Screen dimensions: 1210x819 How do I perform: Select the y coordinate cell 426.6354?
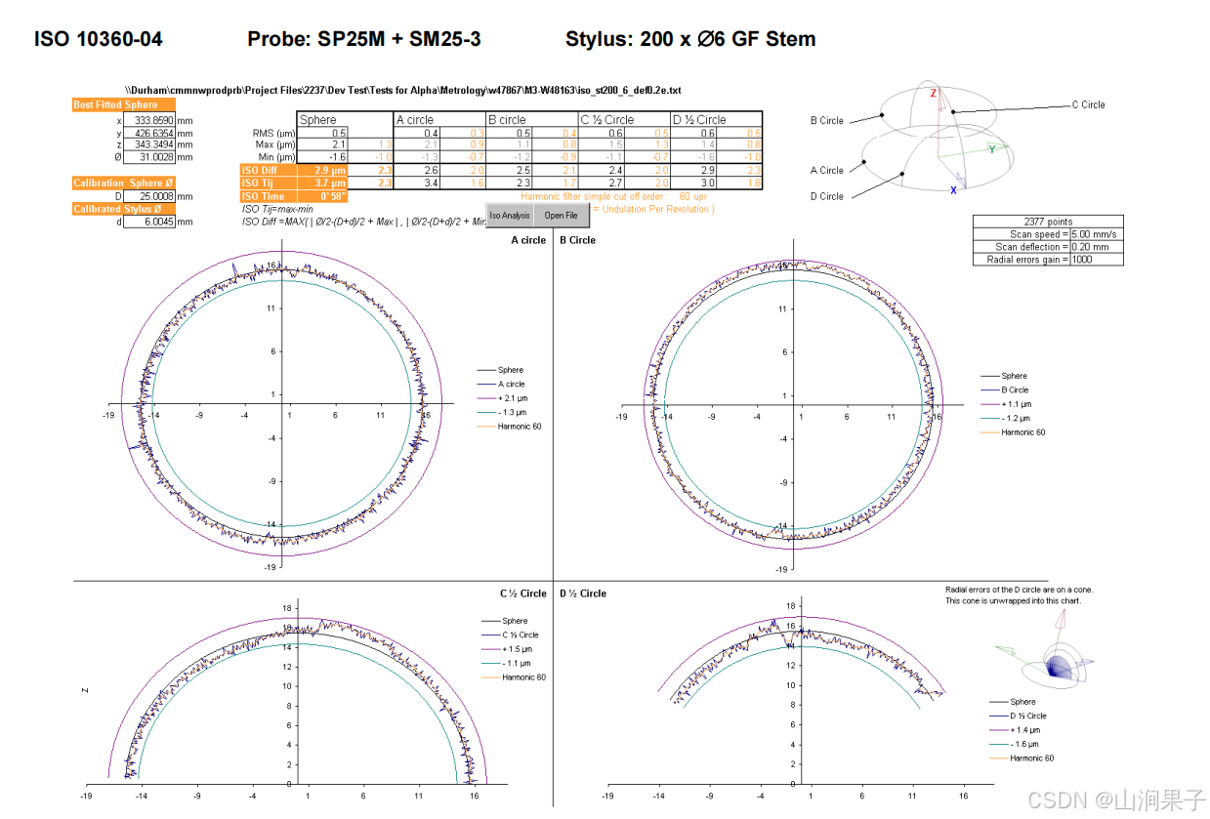coord(148,132)
